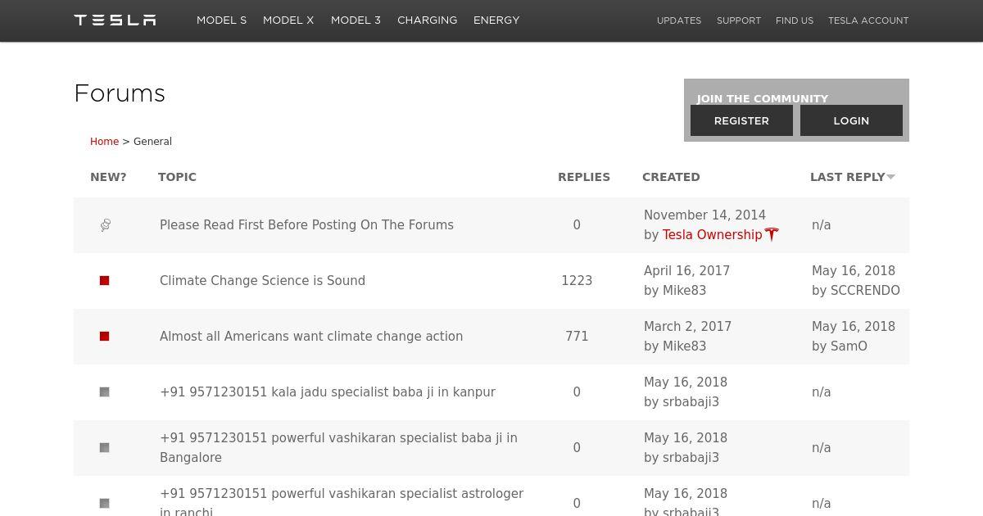Click the Register button

click(741, 120)
